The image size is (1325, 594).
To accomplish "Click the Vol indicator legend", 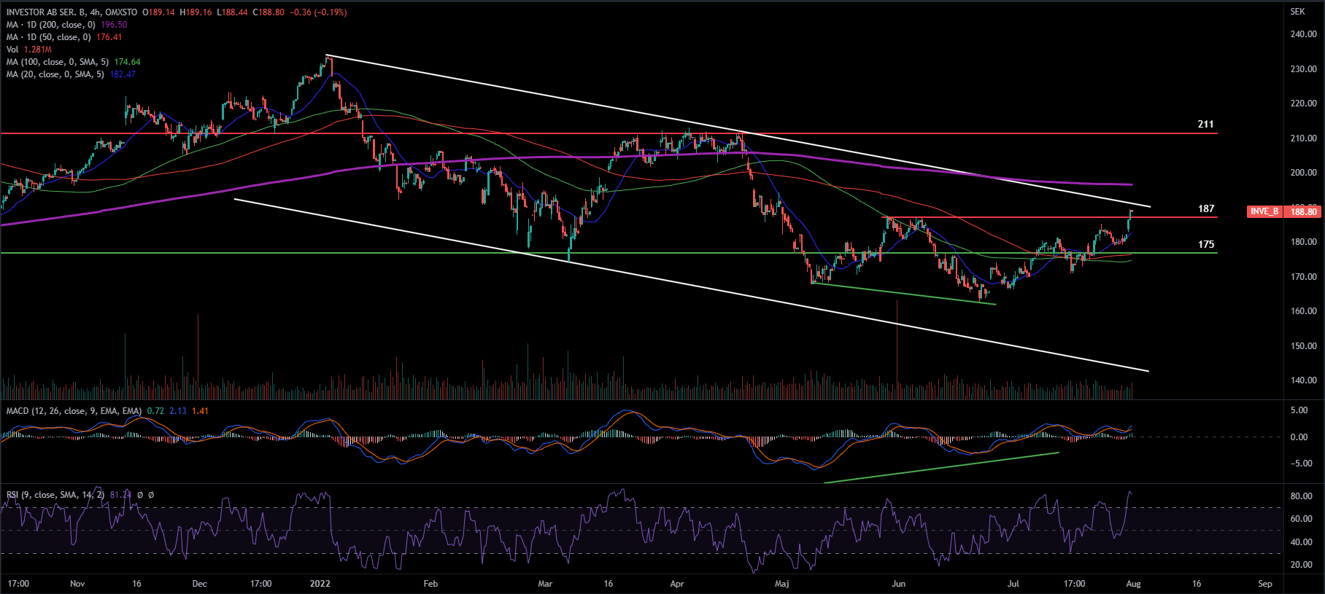I will pos(12,50).
